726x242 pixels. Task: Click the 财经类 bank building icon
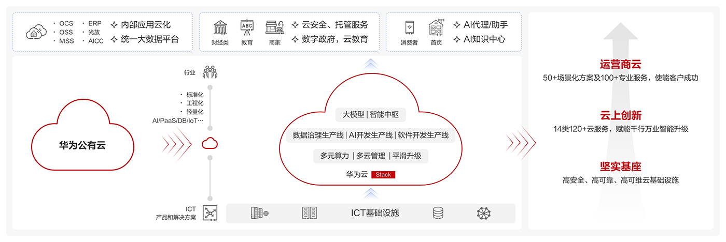pos(220,27)
